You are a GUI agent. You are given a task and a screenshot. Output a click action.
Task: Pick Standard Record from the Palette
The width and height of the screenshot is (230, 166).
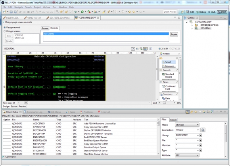[168, 75]
